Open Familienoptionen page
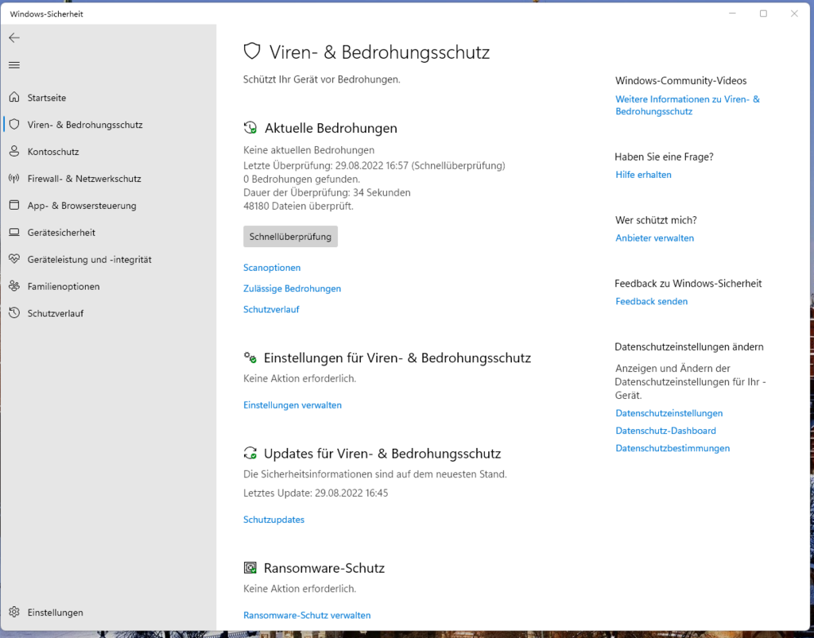Screen dimensions: 814x638 click(64, 286)
